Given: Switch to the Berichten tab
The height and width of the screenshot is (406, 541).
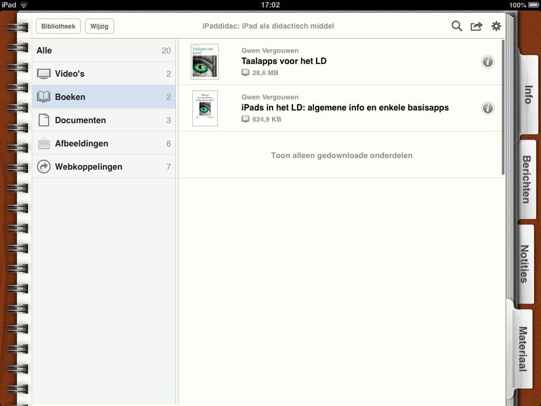Looking at the screenshot, I should pyautogui.click(x=526, y=179).
